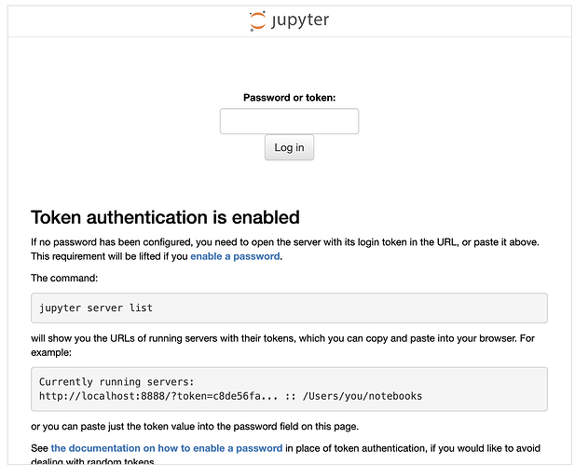Focus the Password or token input field
Screen dimensions: 575x465
coord(289,121)
